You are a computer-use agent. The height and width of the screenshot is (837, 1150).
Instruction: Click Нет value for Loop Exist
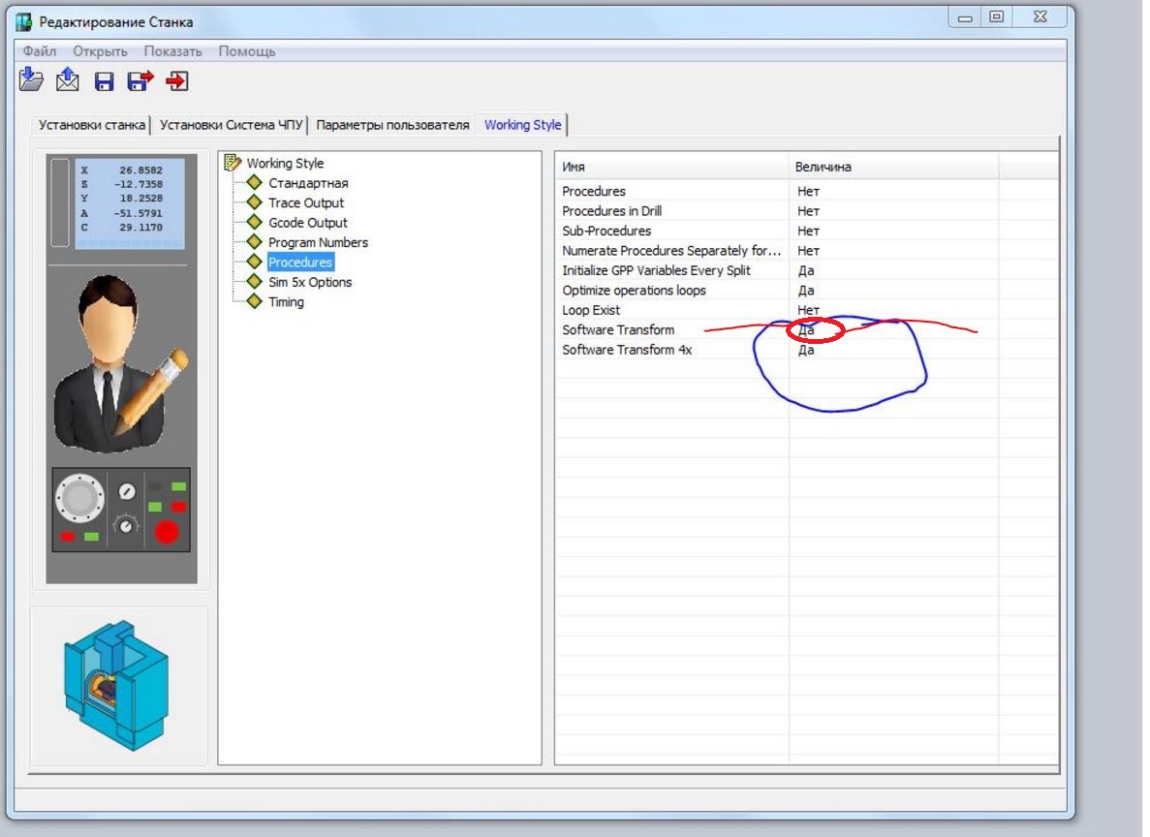tap(808, 310)
